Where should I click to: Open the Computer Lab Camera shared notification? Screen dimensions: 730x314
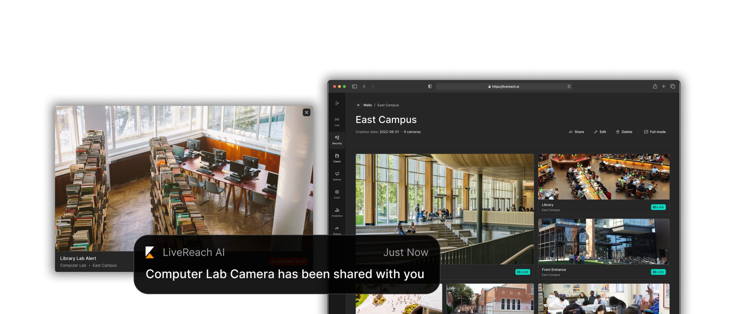287,264
